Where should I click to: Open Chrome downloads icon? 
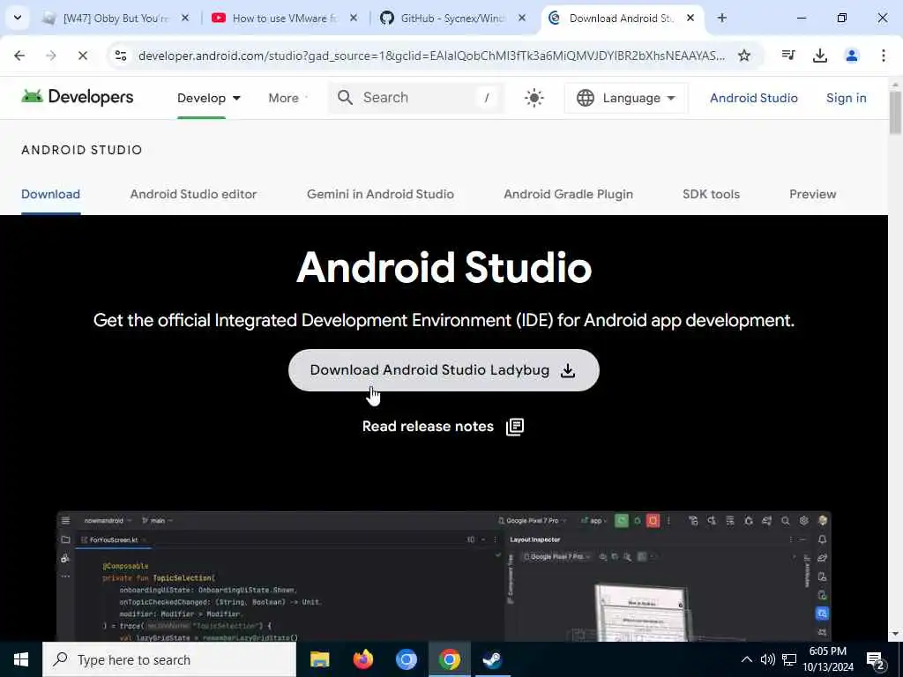pyautogui.click(x=819, y=56)
